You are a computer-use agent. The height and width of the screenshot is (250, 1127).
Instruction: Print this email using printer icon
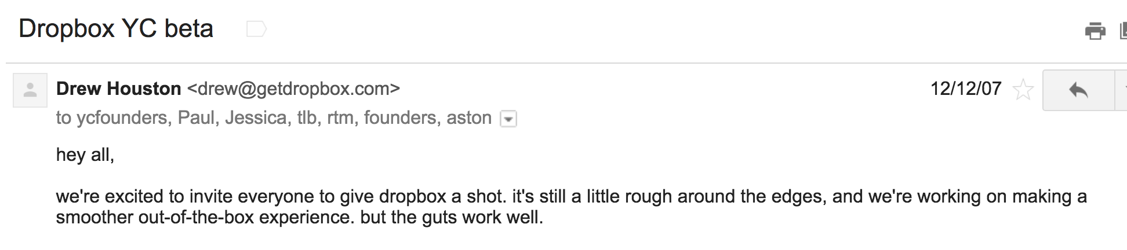click(x=1095, y=31)
